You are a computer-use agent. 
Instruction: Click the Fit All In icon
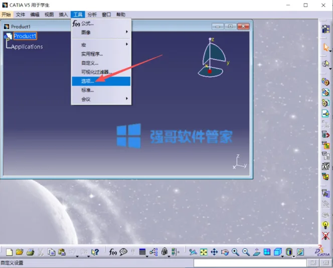204,252
